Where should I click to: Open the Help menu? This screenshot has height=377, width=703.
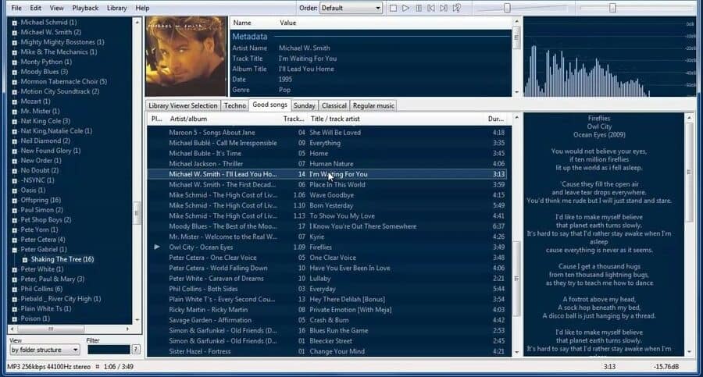tap(142, 8)
